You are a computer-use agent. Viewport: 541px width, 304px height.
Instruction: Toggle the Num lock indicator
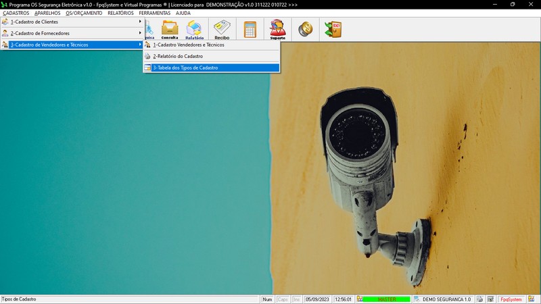(267, 299)
